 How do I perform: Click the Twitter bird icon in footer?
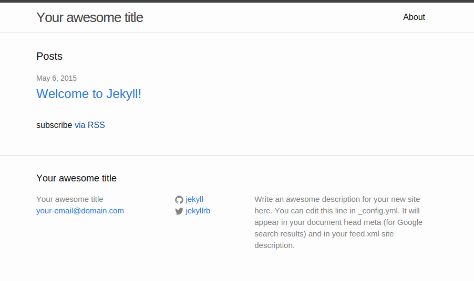pos(179,211)
